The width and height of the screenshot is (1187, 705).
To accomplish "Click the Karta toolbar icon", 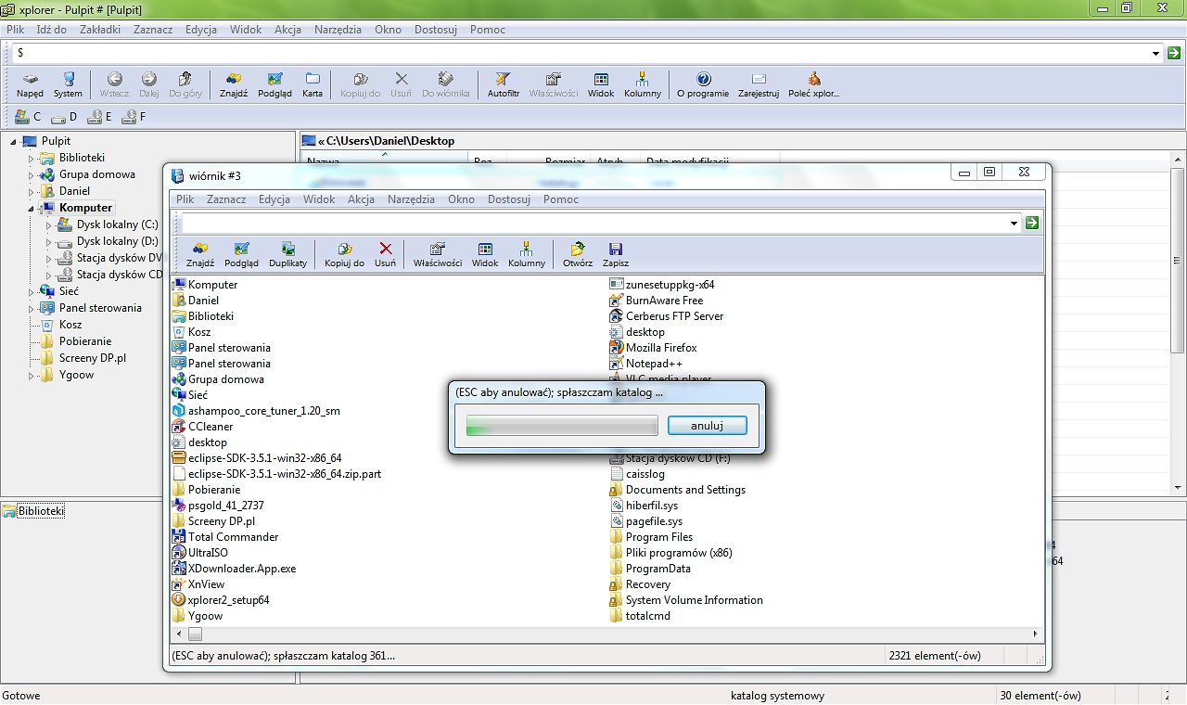I will pyautogui.click(x=313, y=85).
